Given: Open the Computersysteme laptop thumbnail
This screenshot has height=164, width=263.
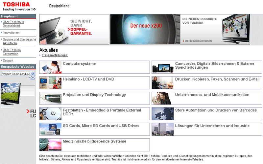Looking at the screenshot, I should (50, 67).
